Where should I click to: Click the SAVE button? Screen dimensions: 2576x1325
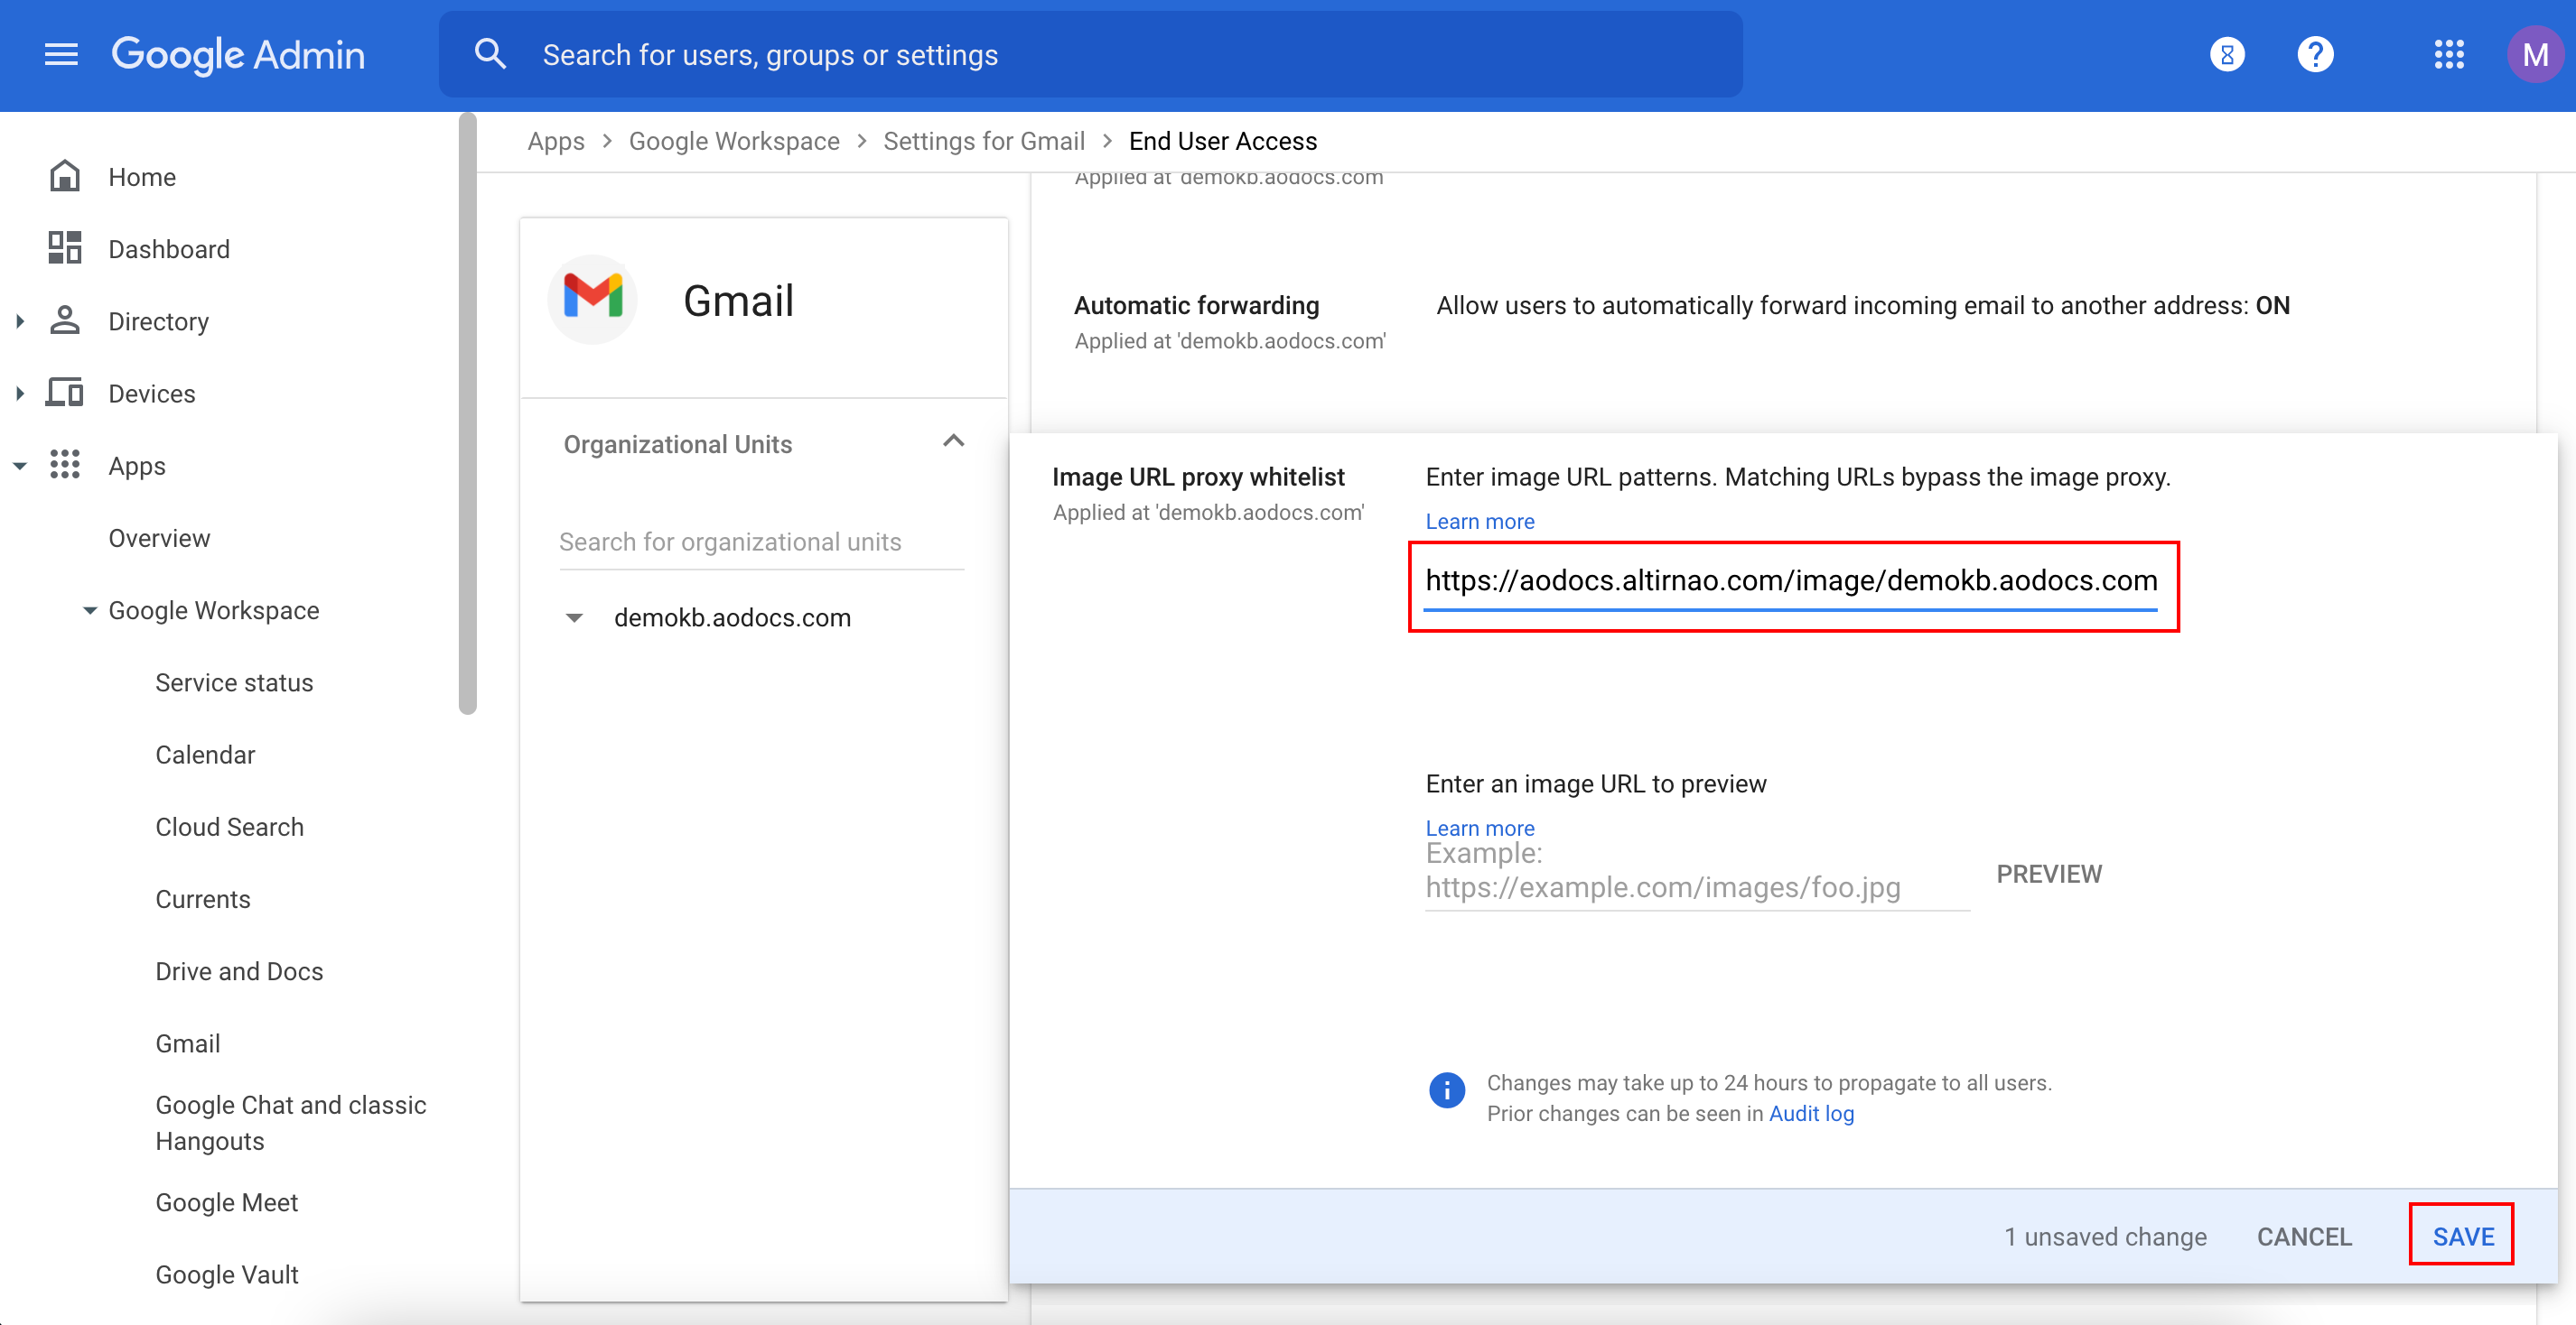click(2462, 1236)
